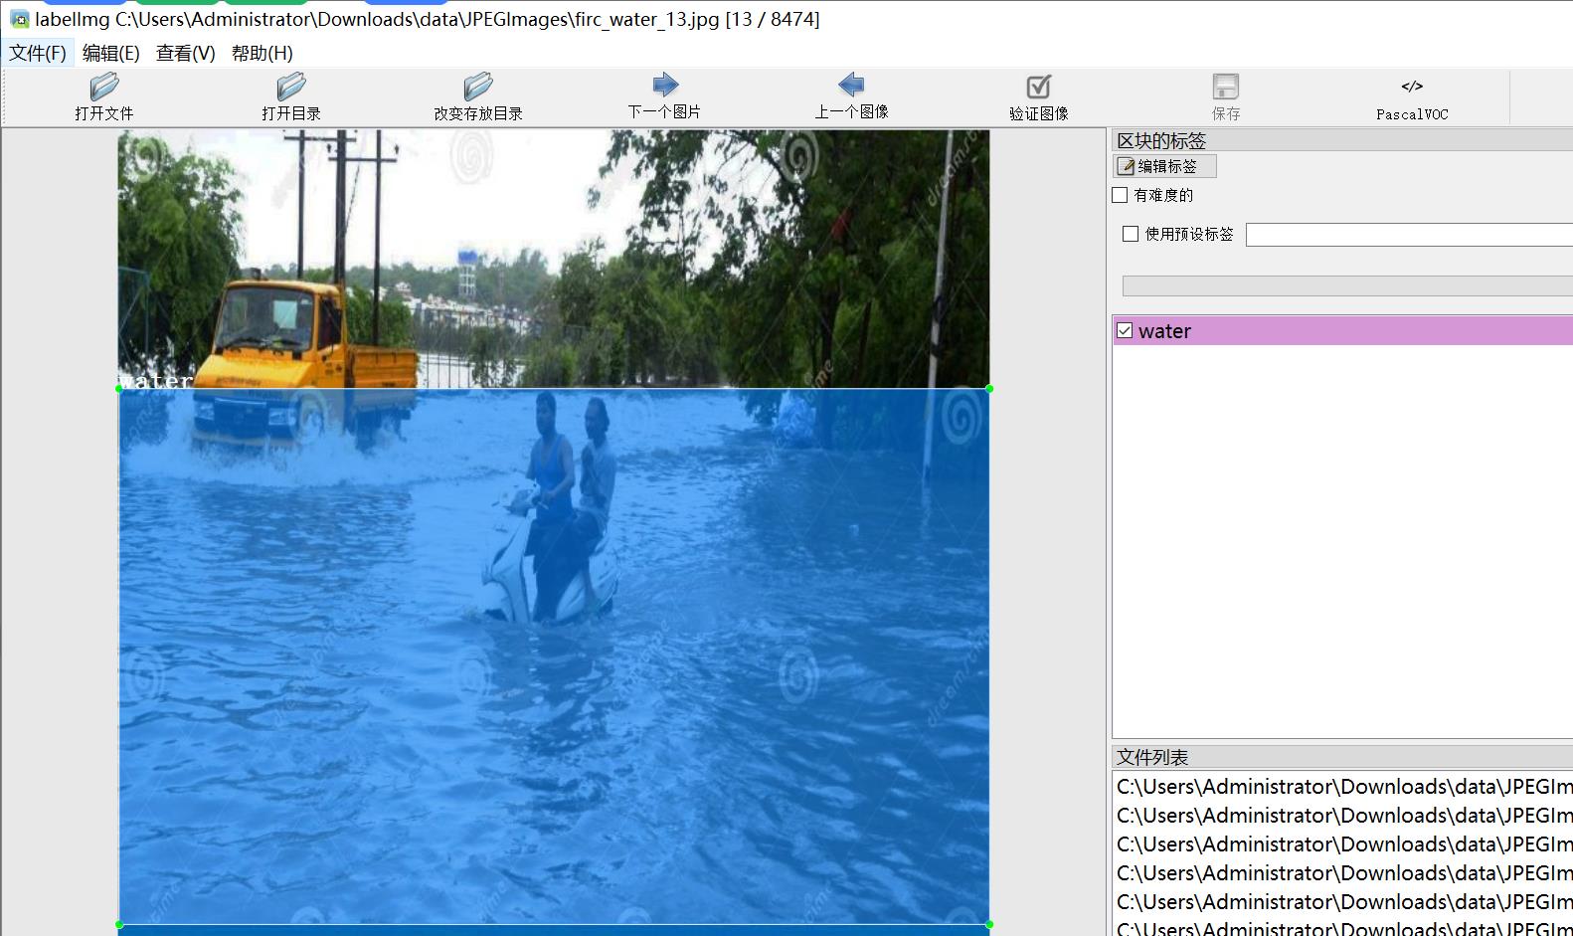Select the first file in file list
Image resolution: width=1573 pixels, height=936 pixels.
pyautogui.click(x=1342, y=787)
